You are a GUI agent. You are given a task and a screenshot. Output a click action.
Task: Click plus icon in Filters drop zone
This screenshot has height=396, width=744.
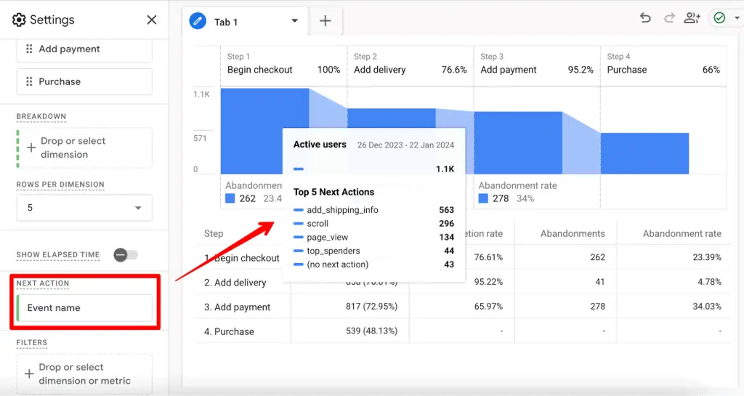pos(29,373)
